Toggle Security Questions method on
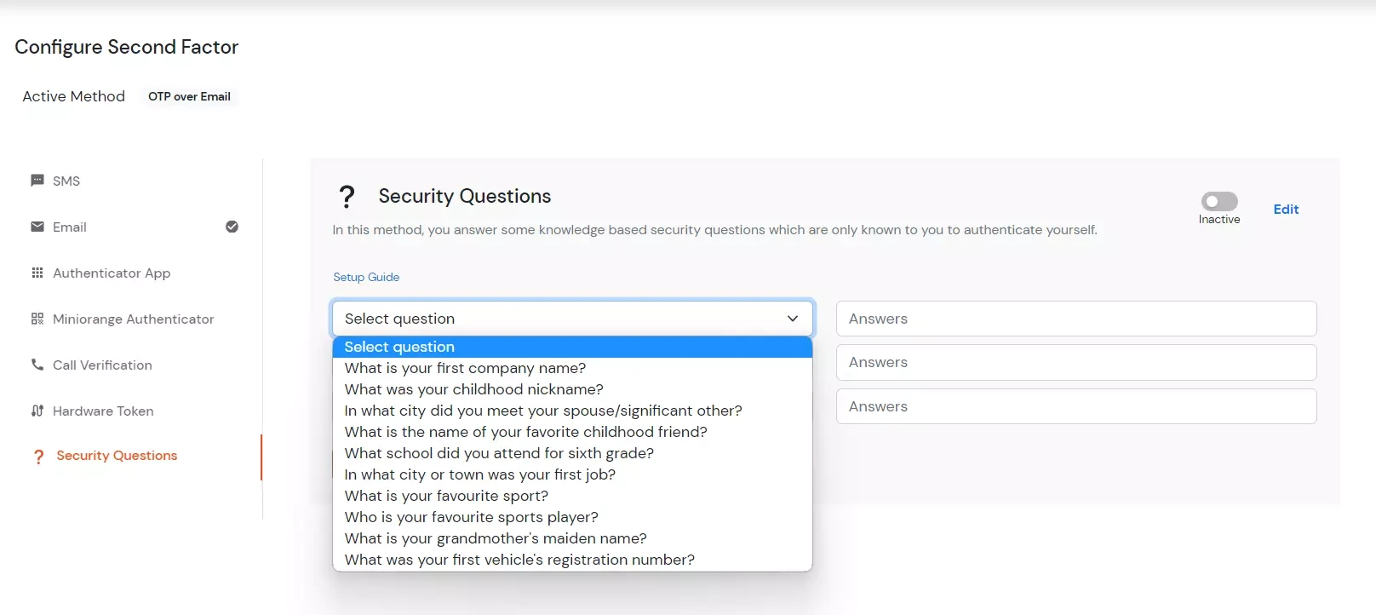The image size is (1376, 615). pos(1218,202)
